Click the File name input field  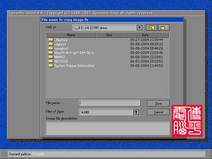(109, 103)
